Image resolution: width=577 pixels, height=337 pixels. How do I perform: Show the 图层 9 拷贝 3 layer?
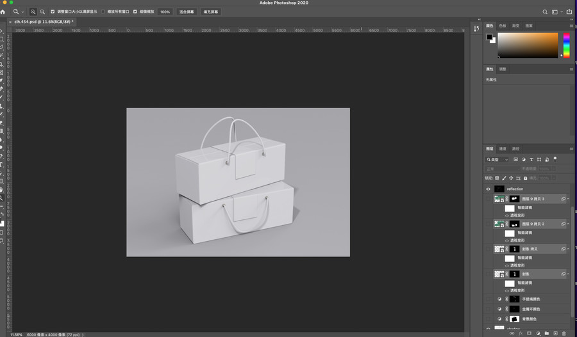489,199
